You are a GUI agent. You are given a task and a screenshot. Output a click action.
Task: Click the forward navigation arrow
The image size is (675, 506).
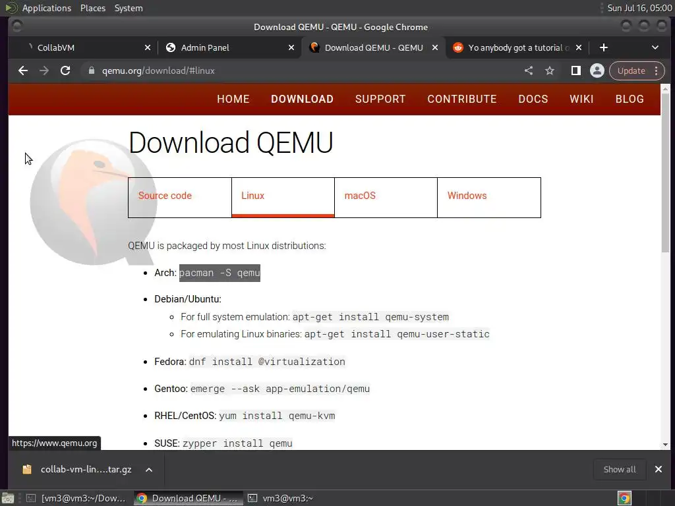[x=44, y=70]
